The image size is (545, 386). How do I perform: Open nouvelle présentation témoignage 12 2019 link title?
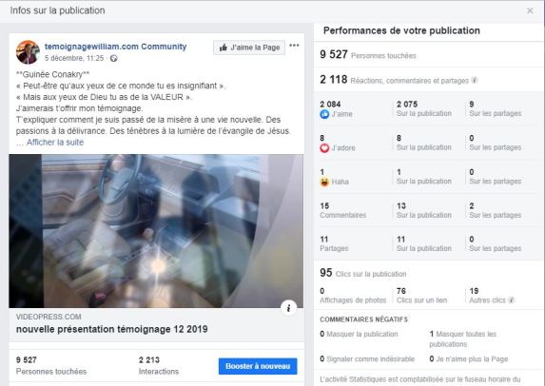coord(112,329)
